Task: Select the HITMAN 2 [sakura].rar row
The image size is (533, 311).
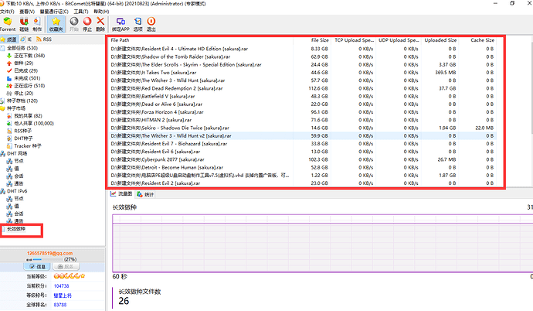Action: 303,120
